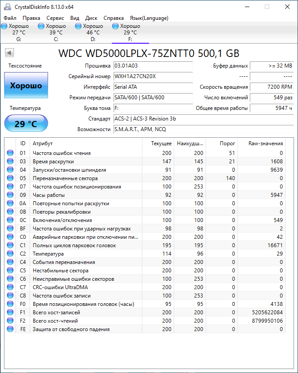Open the Файл menu
Viewport: 298px width, 373px height.
(x=10, y=18)
